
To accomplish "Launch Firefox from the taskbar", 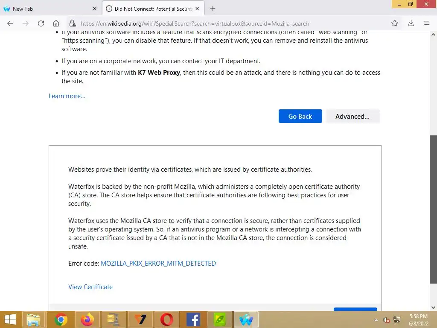I will (87, 319).
